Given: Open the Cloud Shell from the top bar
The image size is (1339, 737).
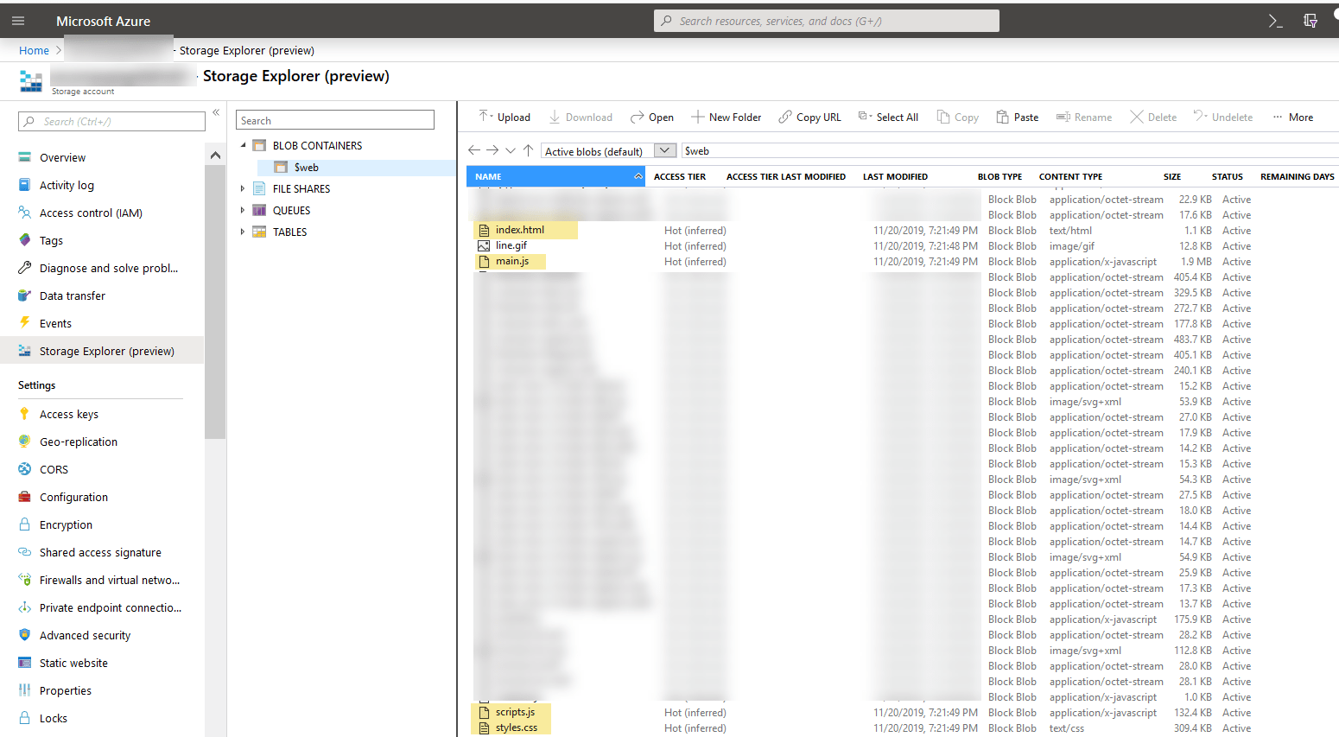Looking at the screenshot, I should point(1275,20).
